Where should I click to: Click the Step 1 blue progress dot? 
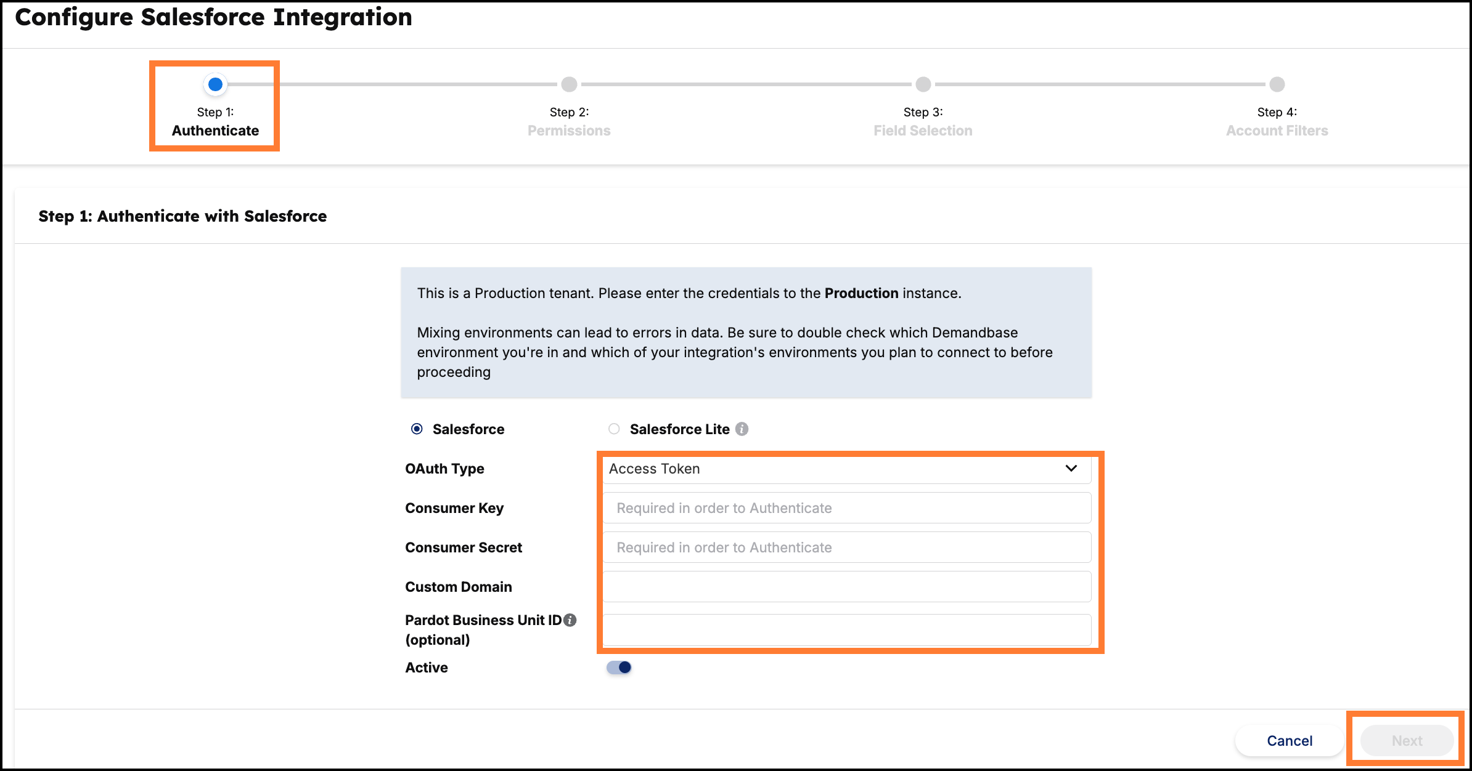(215, 84)
